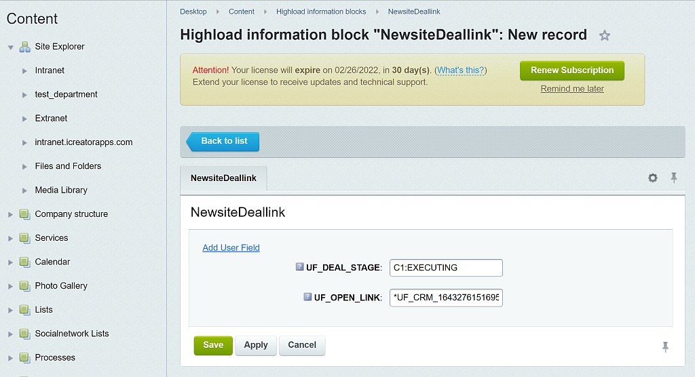
Task: Click the Content breadcrumb link
Action: point(242,12)
